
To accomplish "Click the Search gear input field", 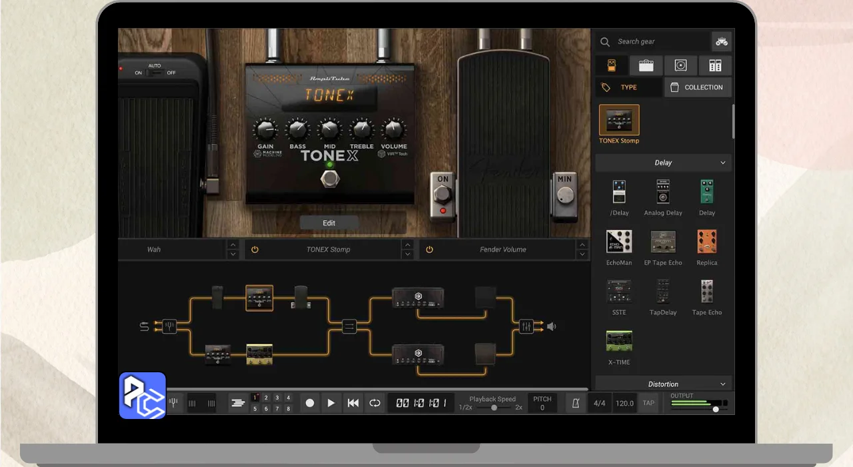I will pyautogui.click(x=660, y=41).
